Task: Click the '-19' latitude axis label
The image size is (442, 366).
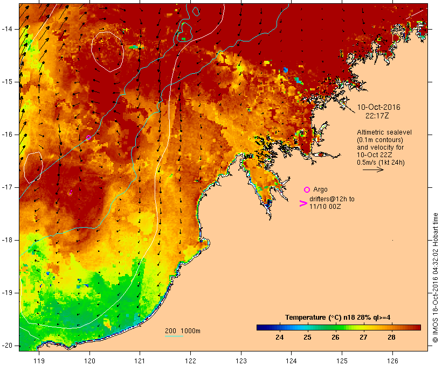Action: 7,293
